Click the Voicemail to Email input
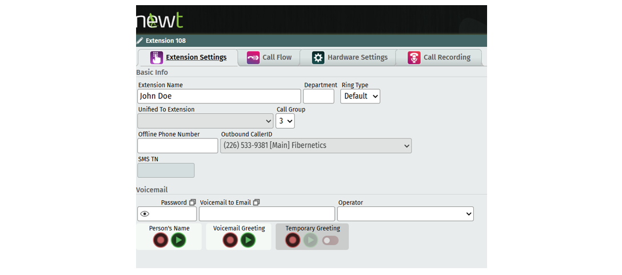 267,214
